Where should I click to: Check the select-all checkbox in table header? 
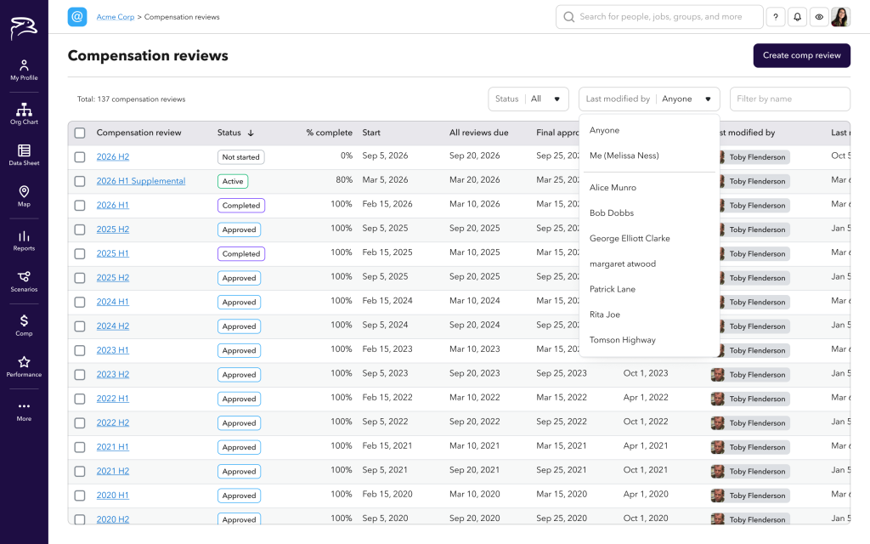click(80, 133)
